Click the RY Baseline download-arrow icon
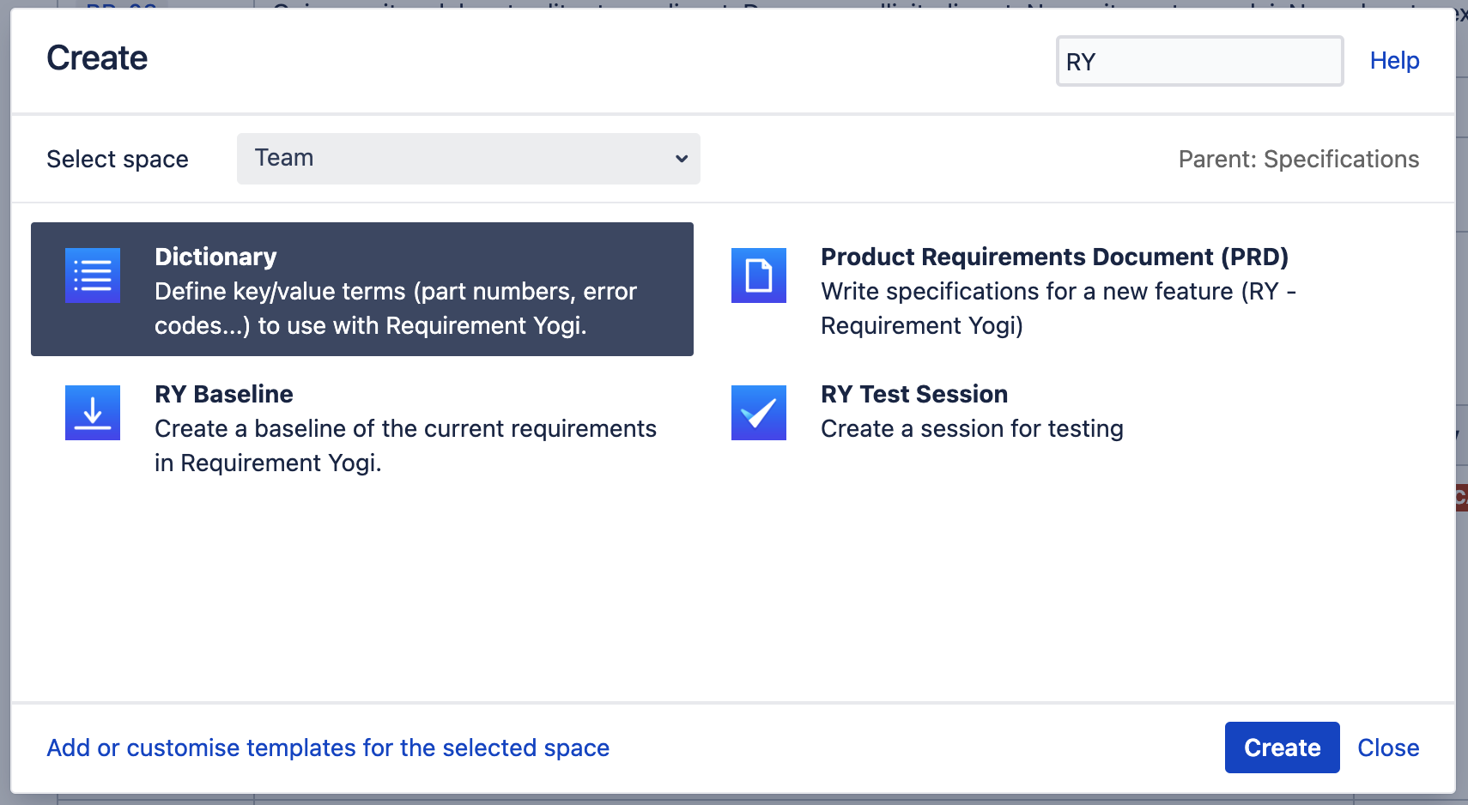The image size is (1468, 805). click(x=93, y=413)
